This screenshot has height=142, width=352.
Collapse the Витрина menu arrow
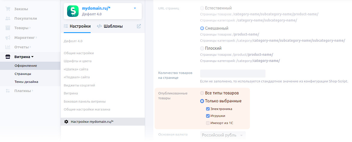click(32, 57)
